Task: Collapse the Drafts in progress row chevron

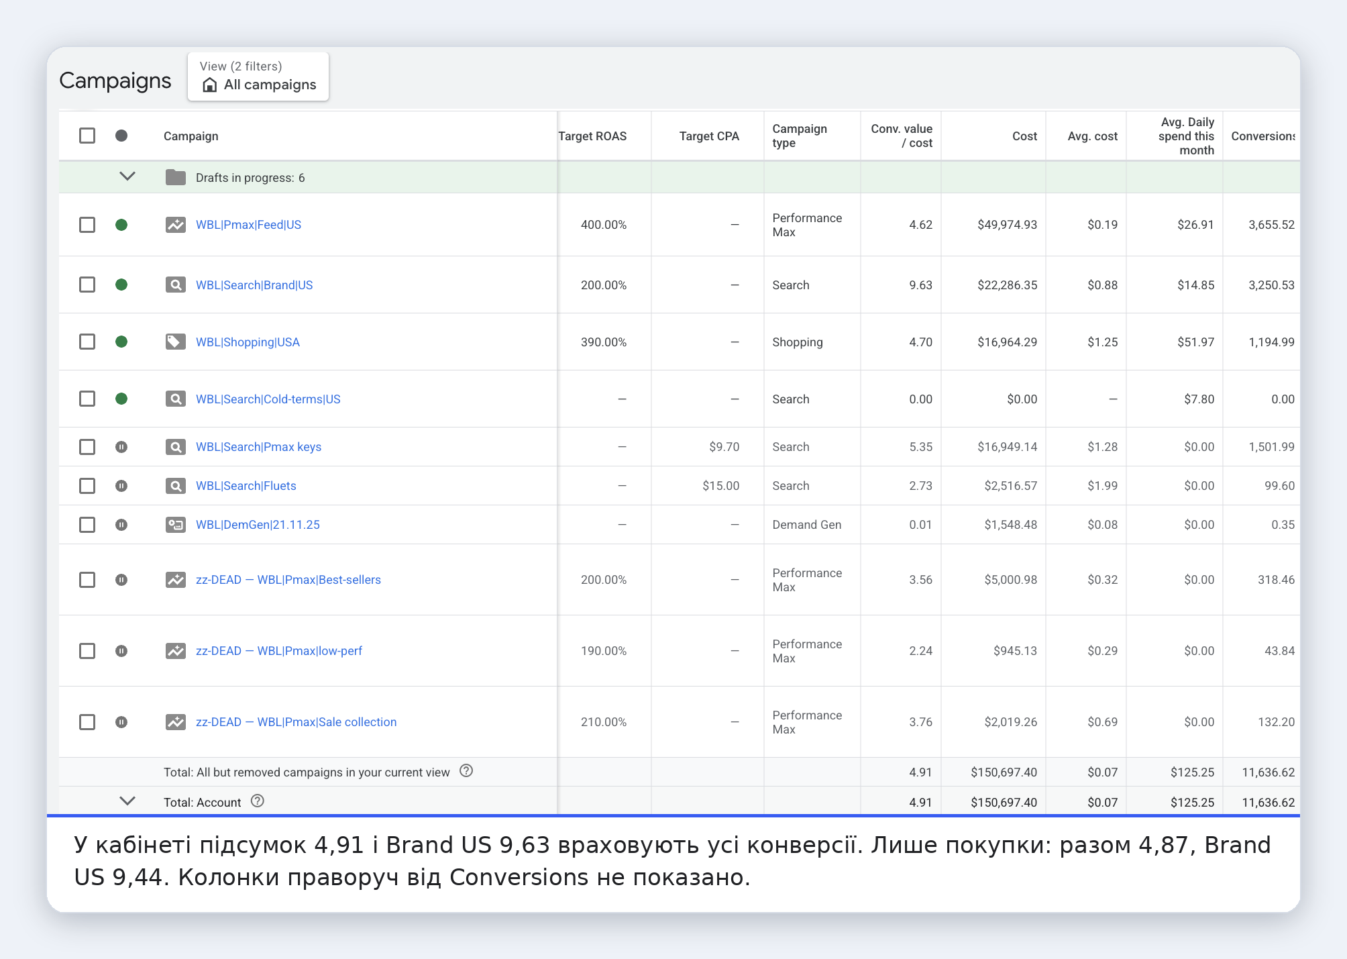Action: 127,176
